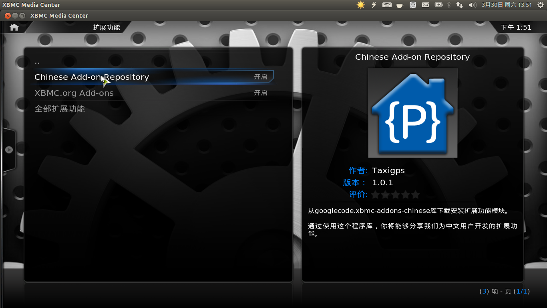Open the mail envelope indicator
Image resolution: width=547 pixels, height=308 pixels.
coord(426,5)
